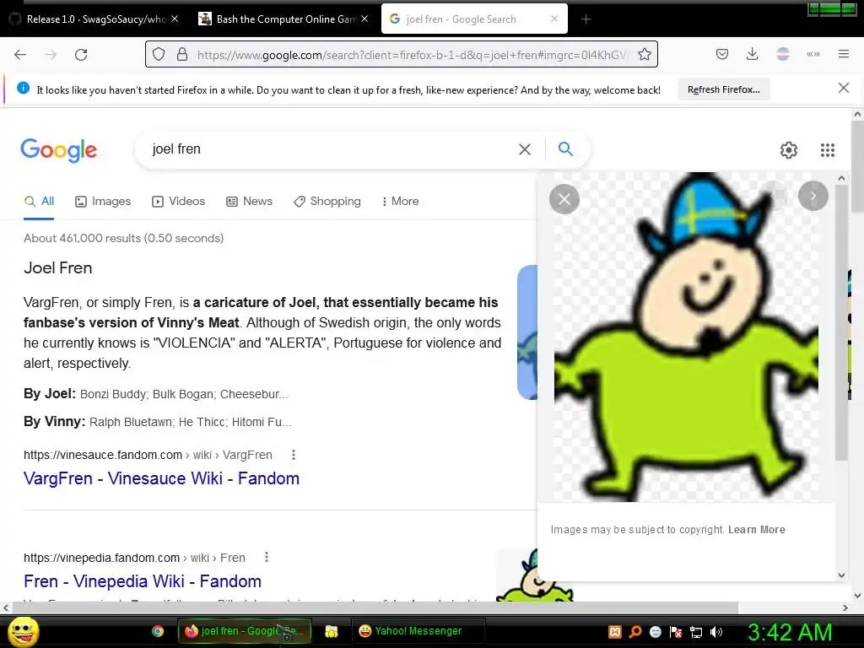
Task: Click the forward navigation arrow
Action: coord(51,55)
